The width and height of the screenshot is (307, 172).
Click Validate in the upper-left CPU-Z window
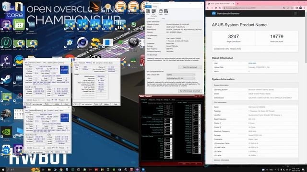click(57, 104)
